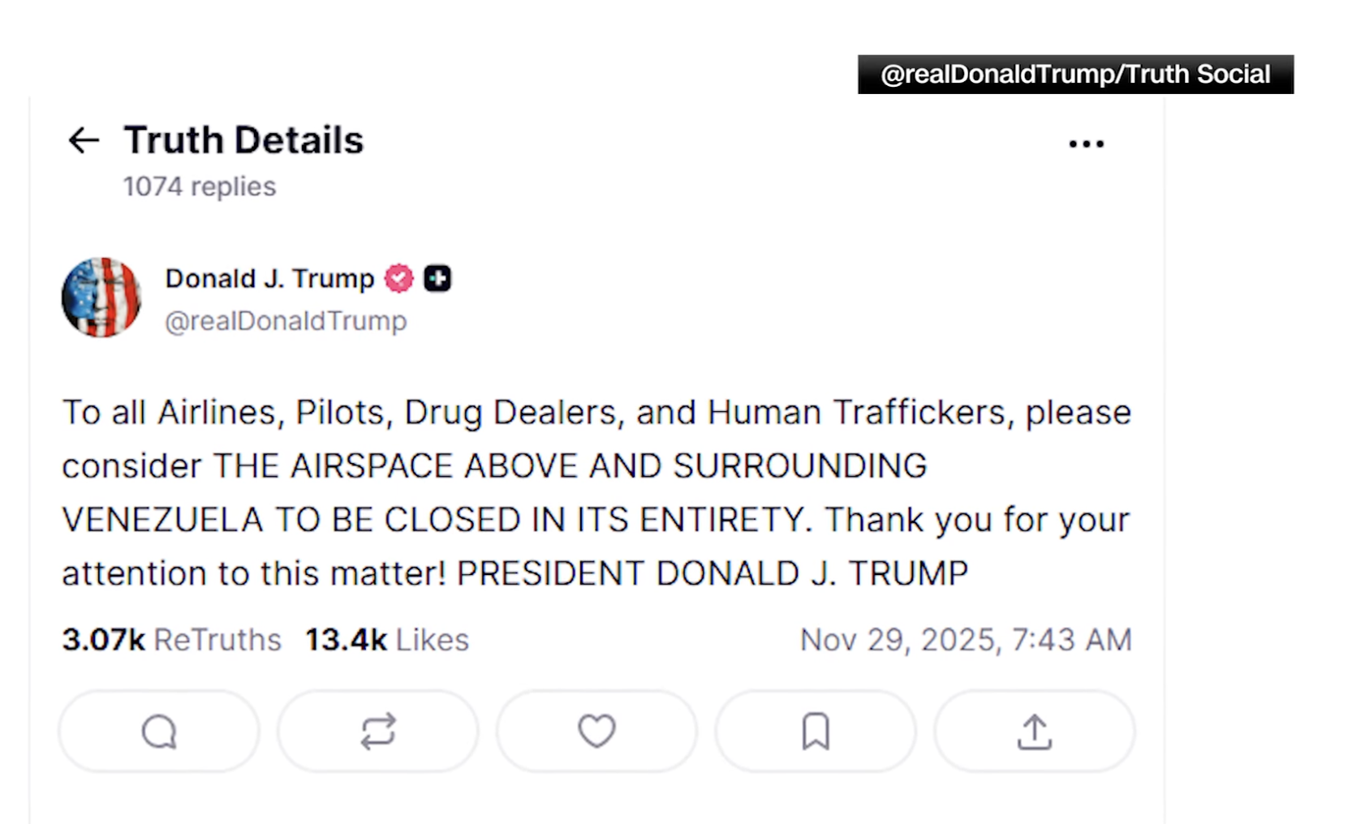
Task: Click the red verified checkmark badge
Action: tap(397, 277)
